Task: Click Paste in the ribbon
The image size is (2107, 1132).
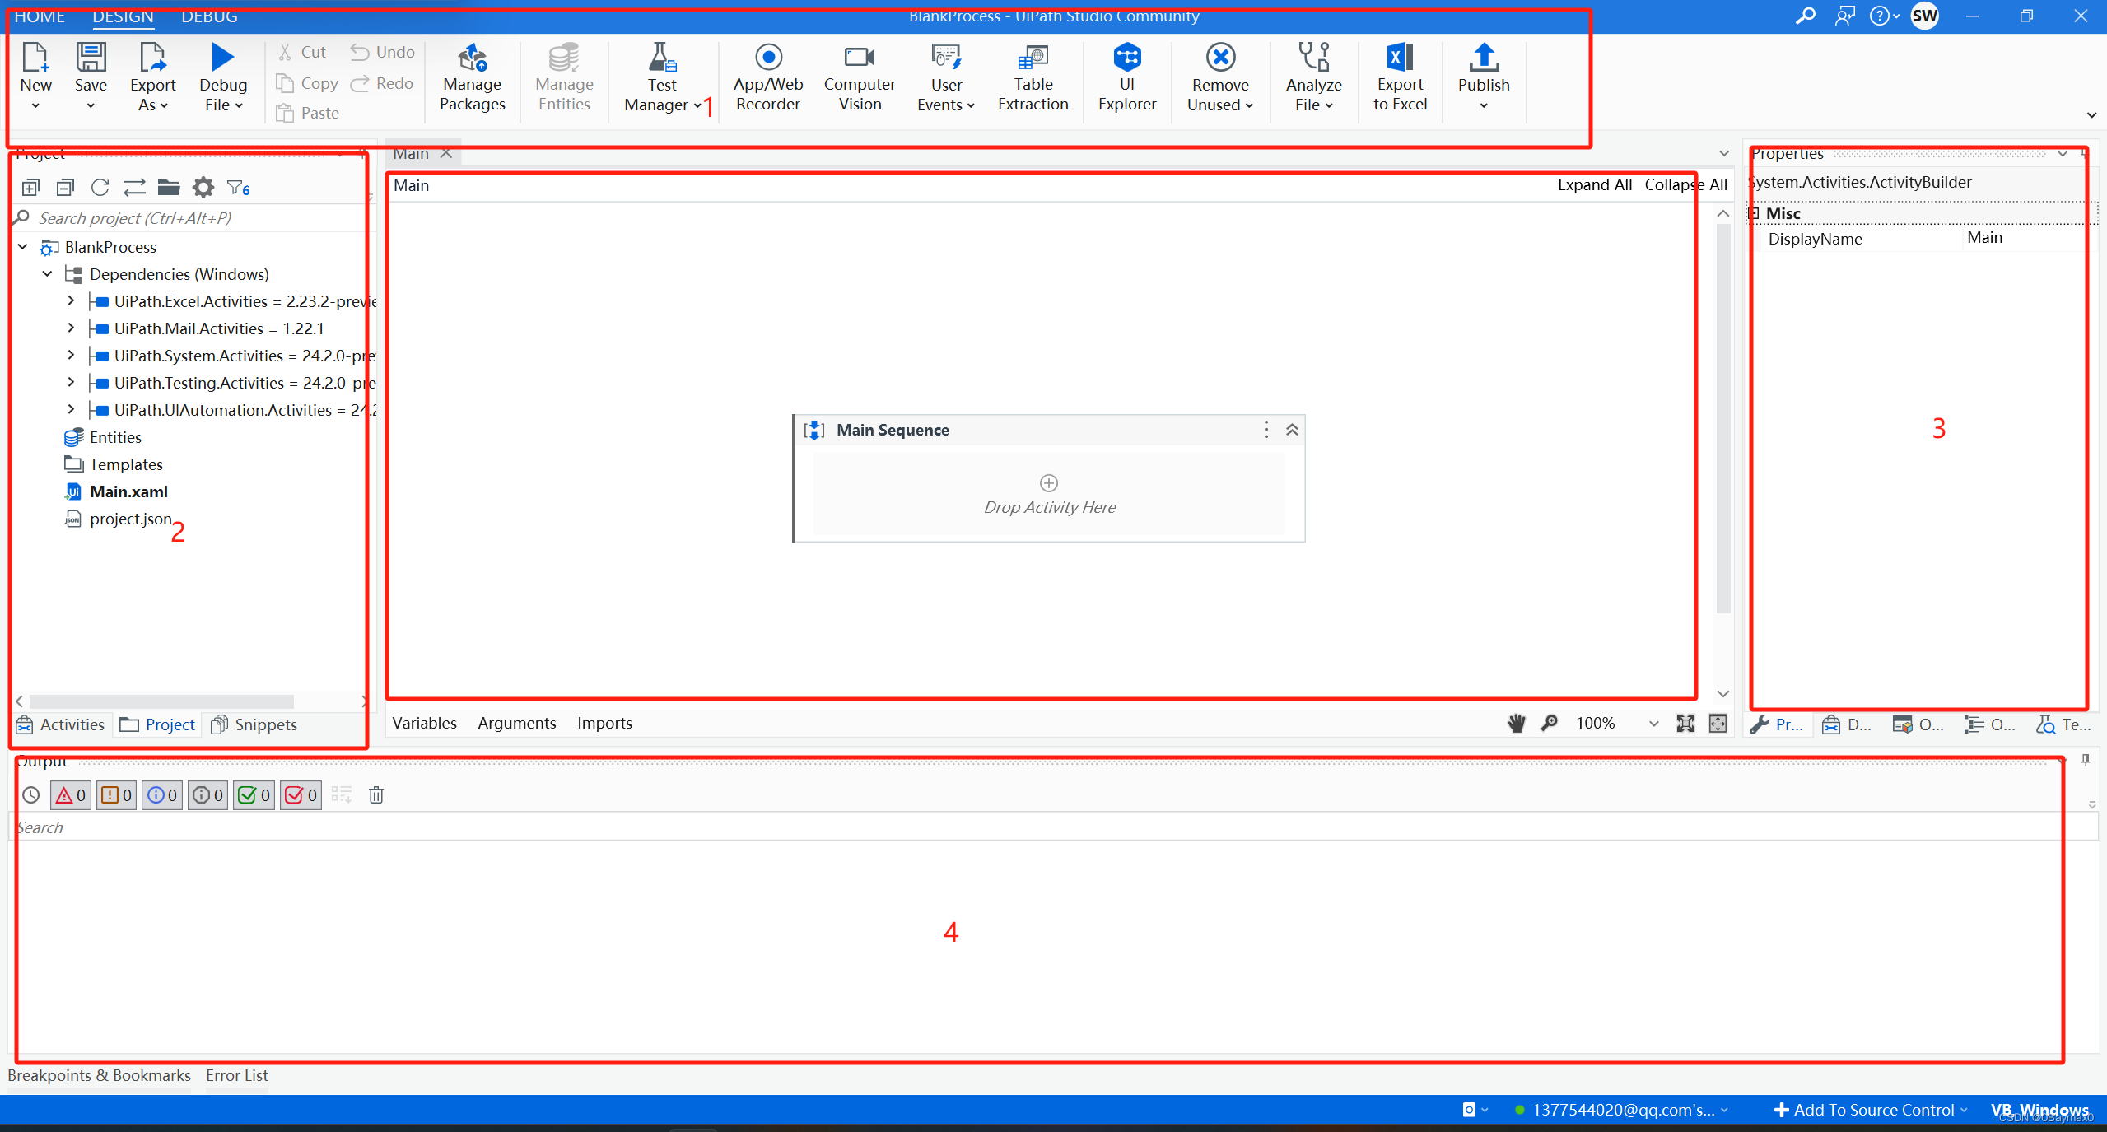Action: click(x=307, y=113)
